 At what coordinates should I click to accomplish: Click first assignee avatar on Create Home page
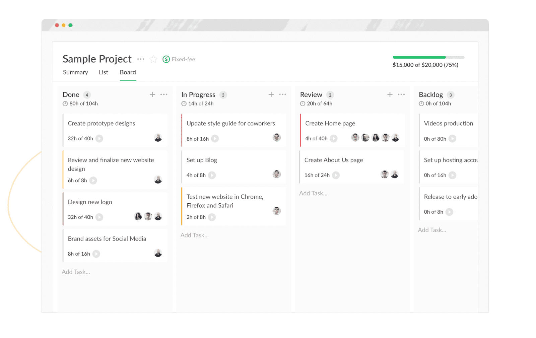[355, 137]
